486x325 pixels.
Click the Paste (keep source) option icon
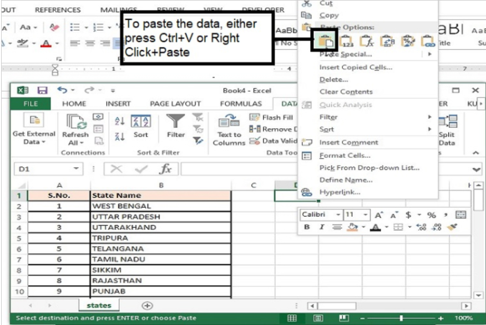(326, 41)
